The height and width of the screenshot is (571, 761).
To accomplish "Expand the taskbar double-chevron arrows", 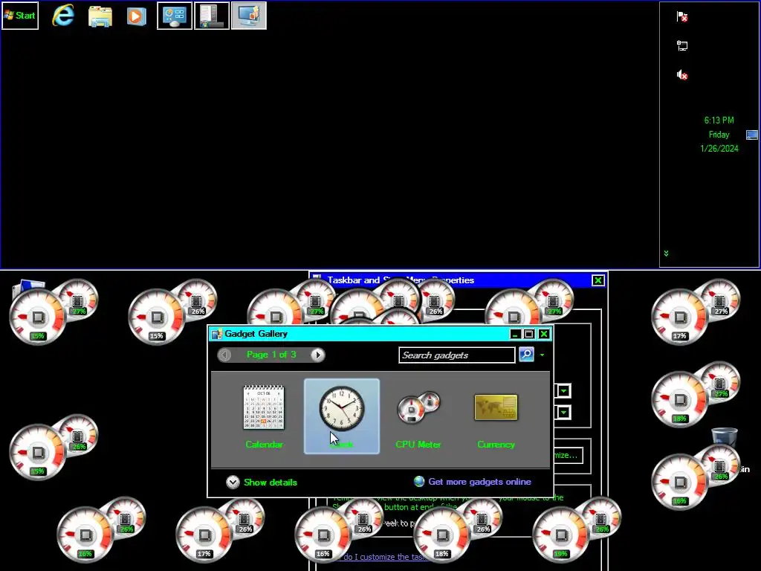I will tap(666, 254).
